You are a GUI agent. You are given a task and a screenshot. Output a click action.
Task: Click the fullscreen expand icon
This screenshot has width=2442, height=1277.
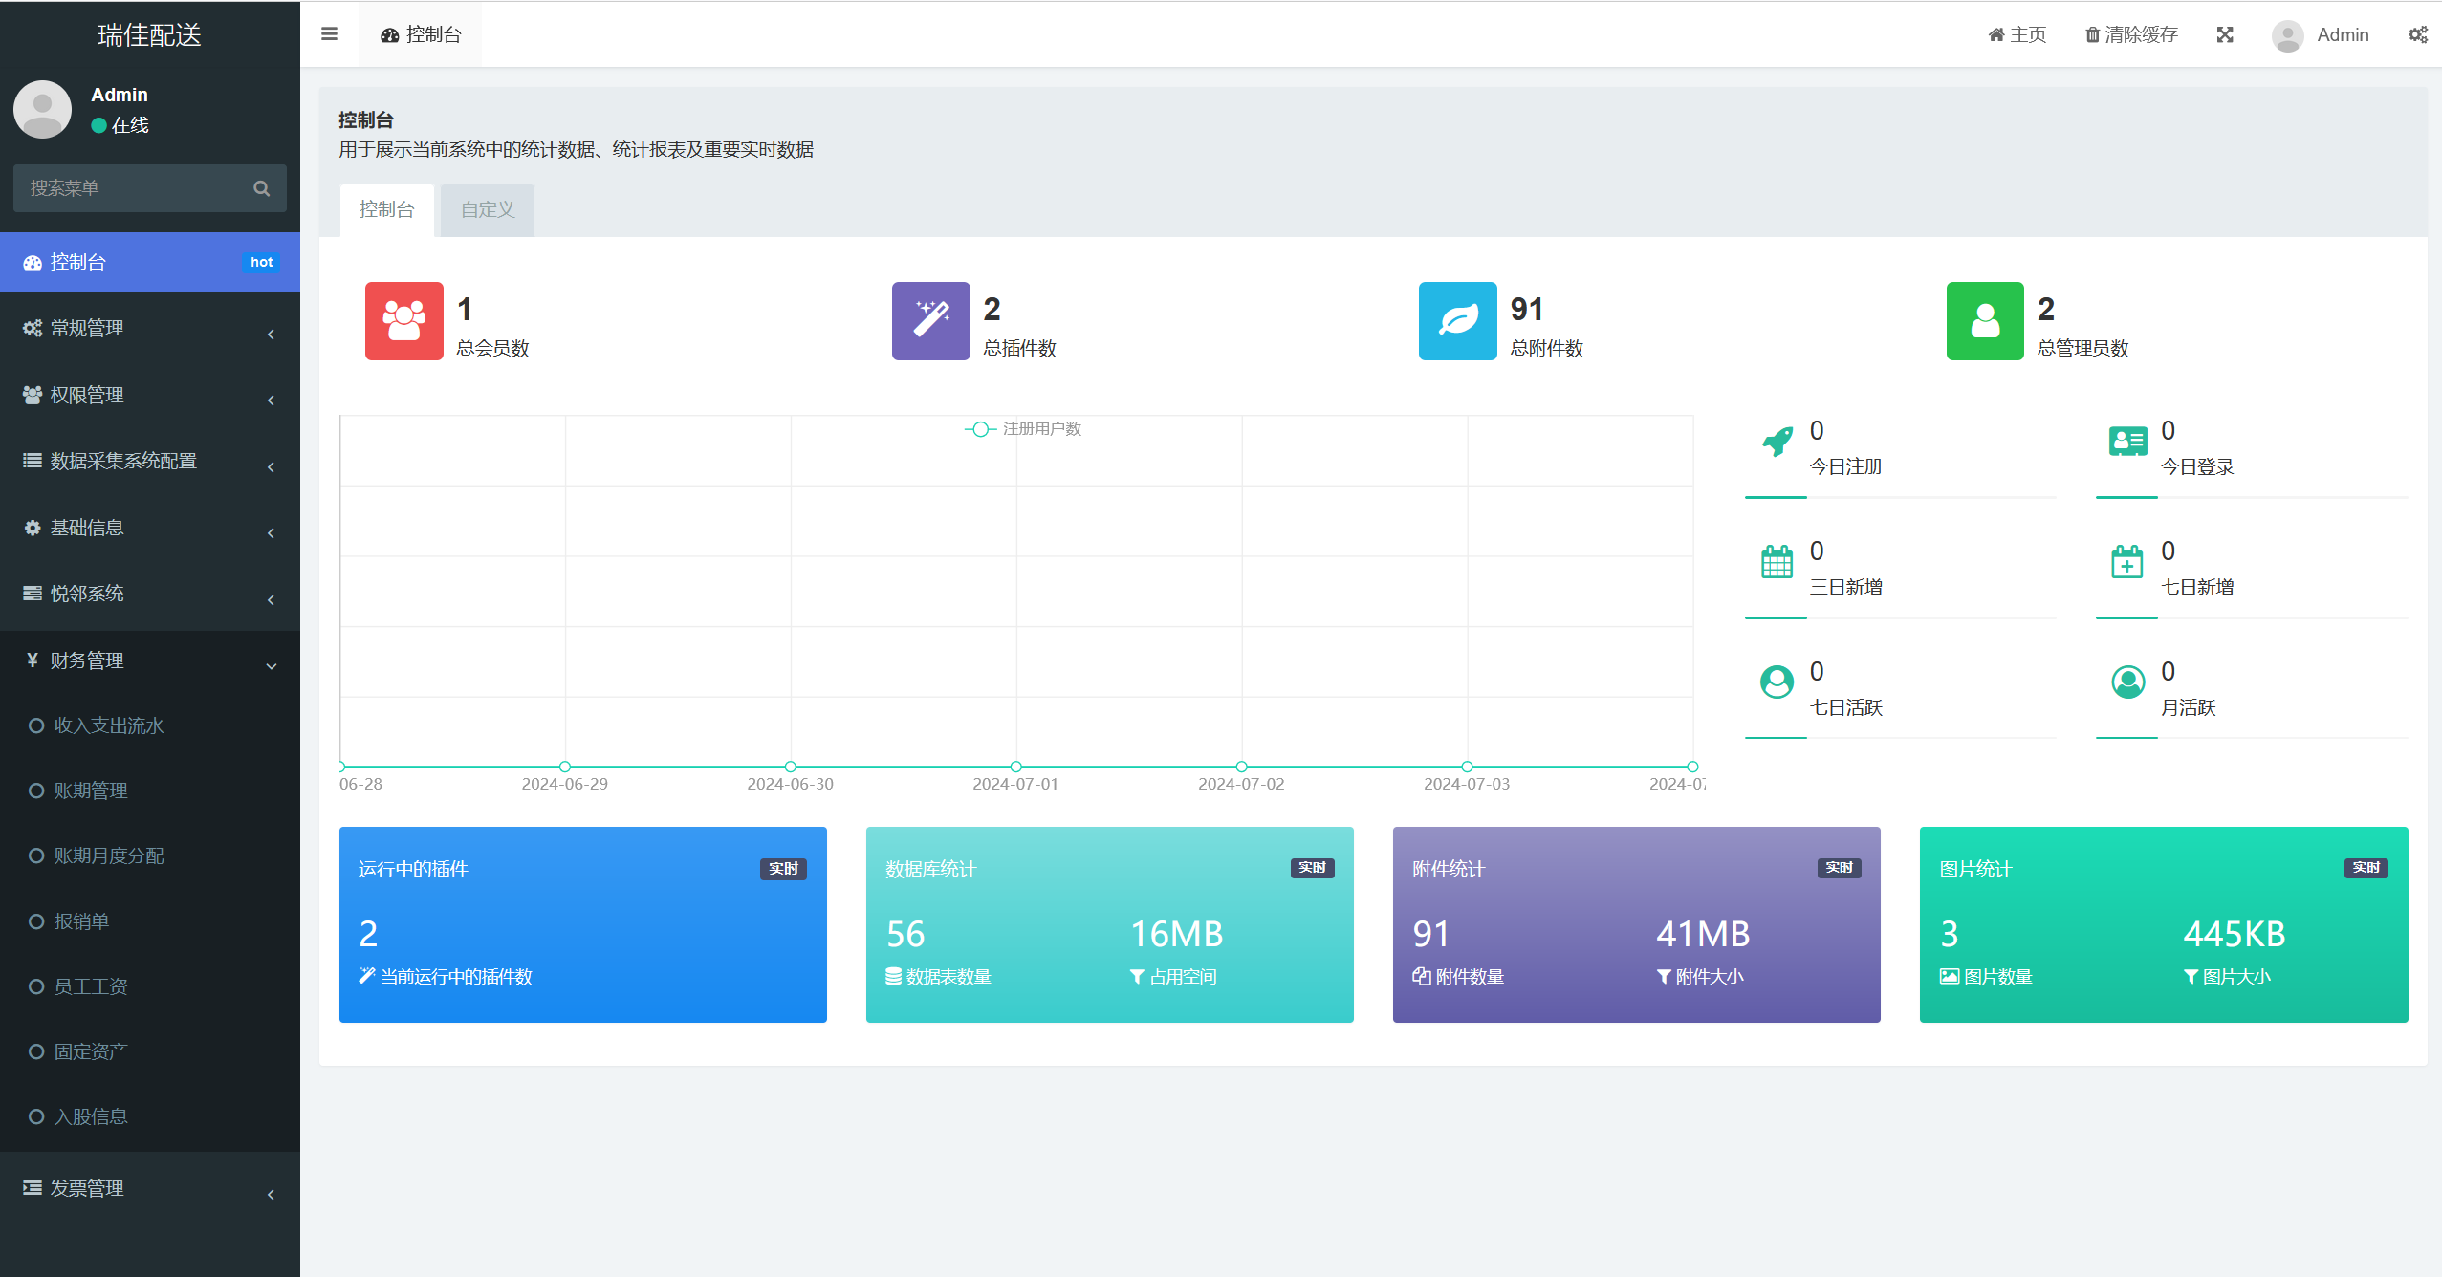pos(2225,35)
